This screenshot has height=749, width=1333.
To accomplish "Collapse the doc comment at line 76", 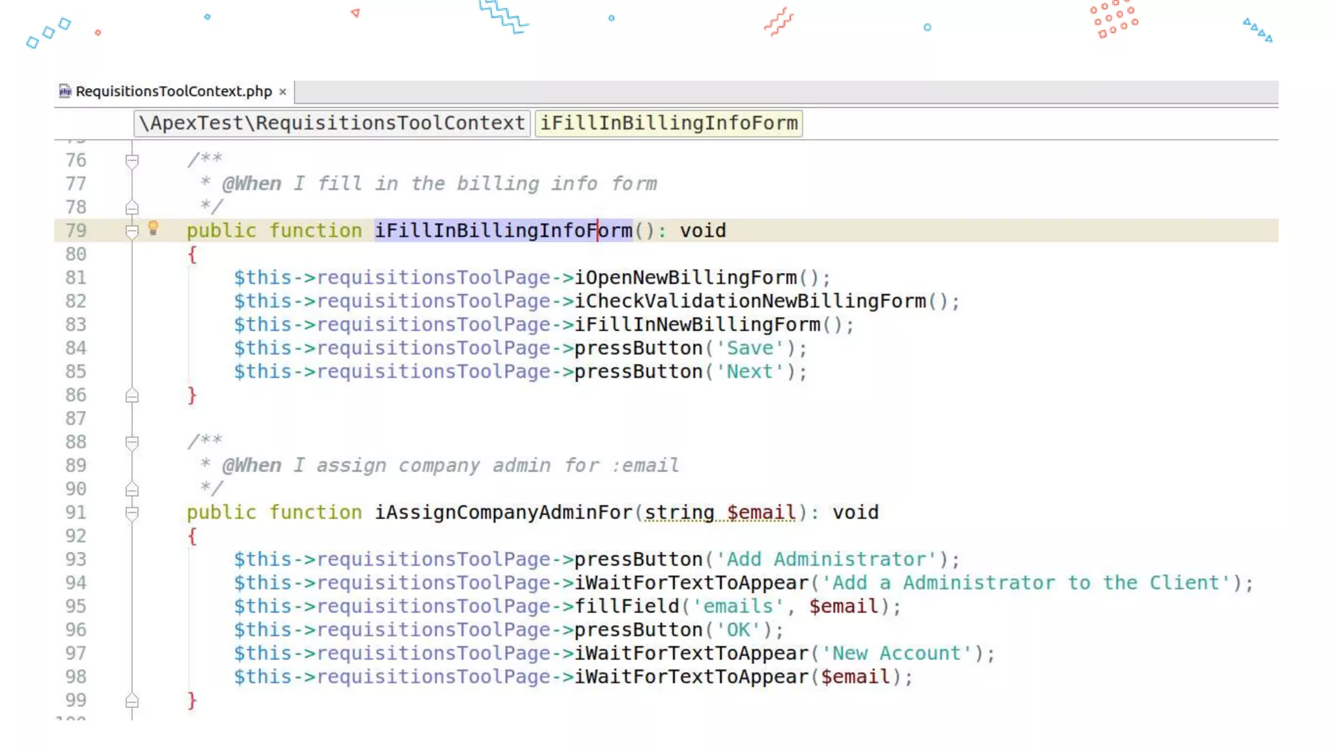I will (132, 160).
